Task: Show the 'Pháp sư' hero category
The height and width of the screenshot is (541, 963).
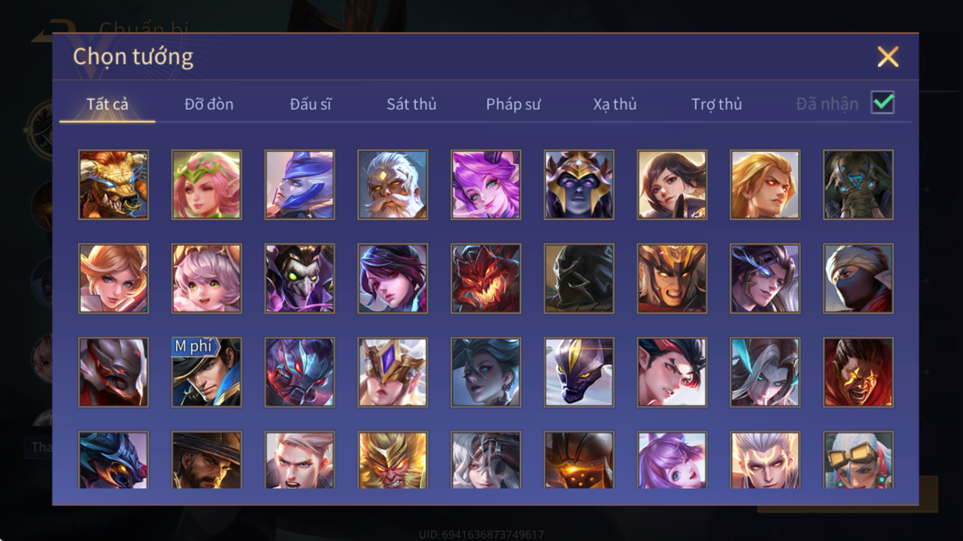Action: [x=513, y=104]
